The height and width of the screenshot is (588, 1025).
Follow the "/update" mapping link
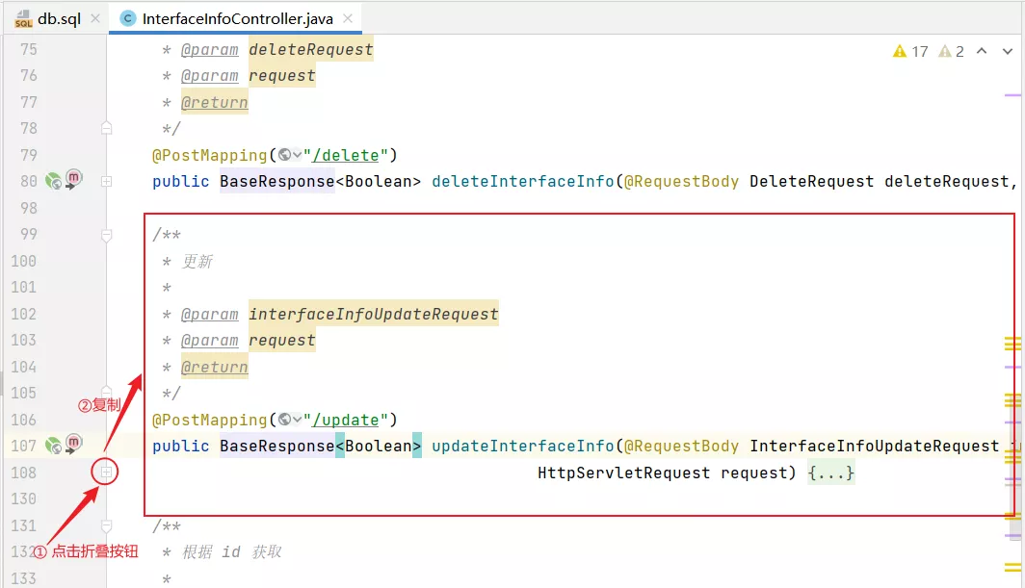(x=345, y=421)
